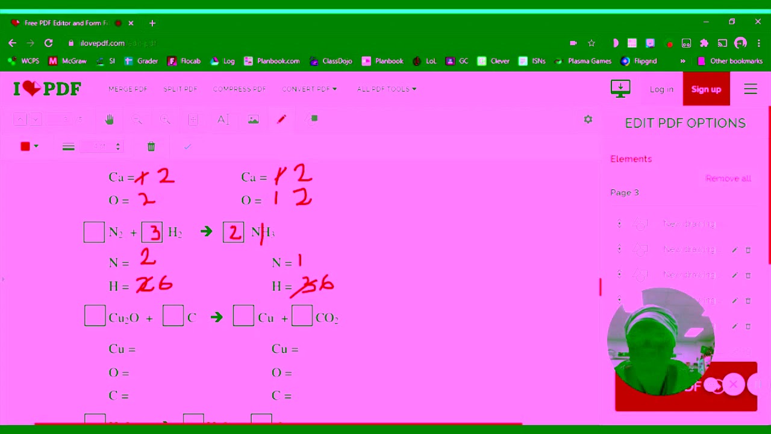Click the zoom out magnifier
This screenshot has width=771, height=434.
[x=137, y=119]
